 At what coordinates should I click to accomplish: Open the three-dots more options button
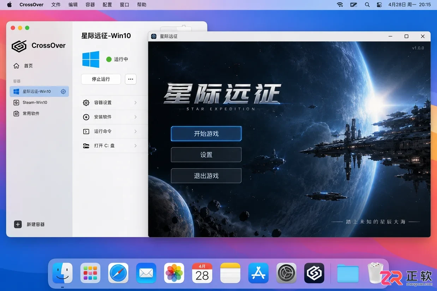click(131, 79)
